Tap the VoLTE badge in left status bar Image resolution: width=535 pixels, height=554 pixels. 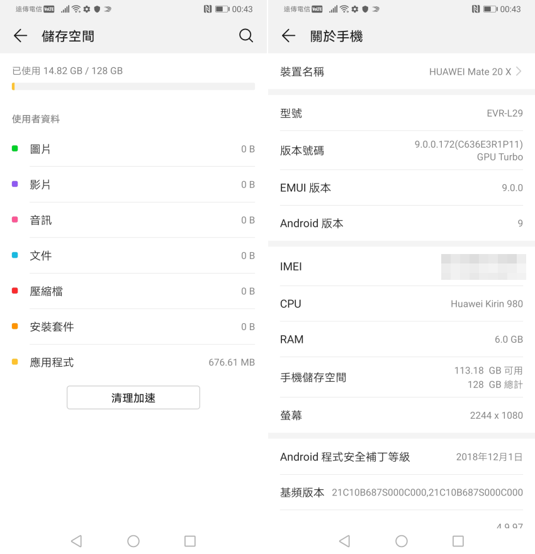point(49,9)
